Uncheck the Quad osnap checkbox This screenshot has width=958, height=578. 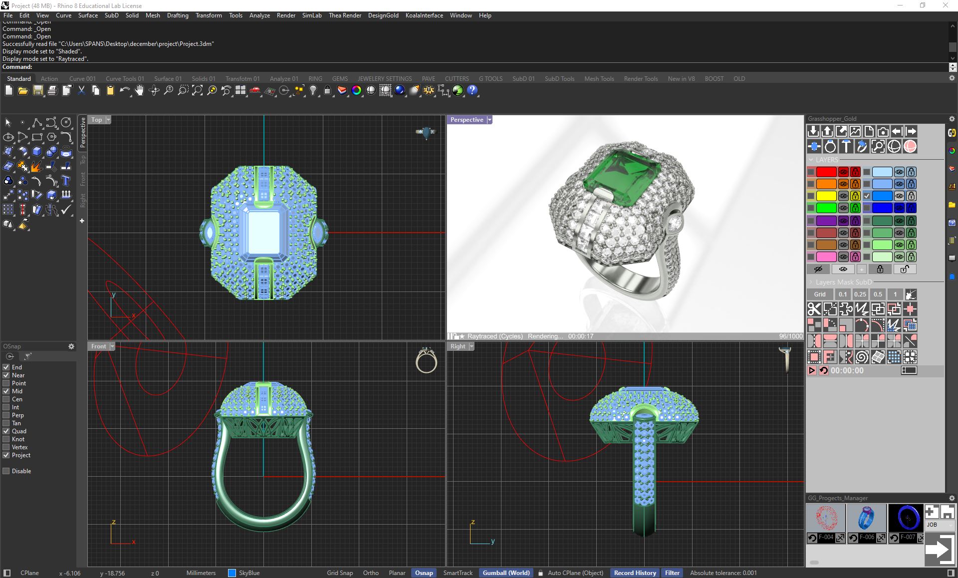[x=6, y=431]
